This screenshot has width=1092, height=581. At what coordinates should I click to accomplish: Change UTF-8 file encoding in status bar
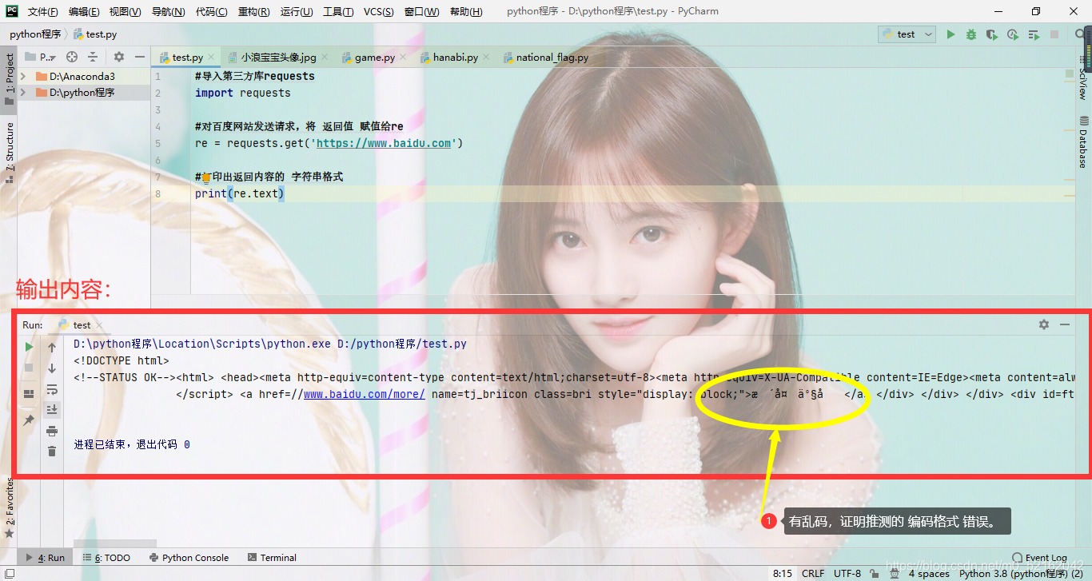tap(847, 573)
